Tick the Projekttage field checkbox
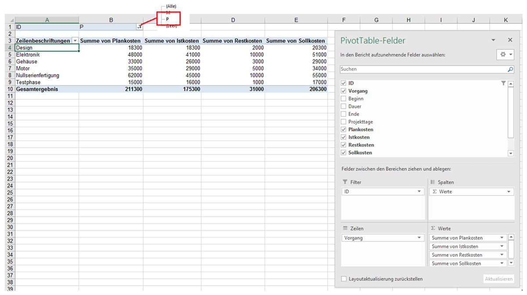This screenshot has width=527, height=295. click(343, 122)
